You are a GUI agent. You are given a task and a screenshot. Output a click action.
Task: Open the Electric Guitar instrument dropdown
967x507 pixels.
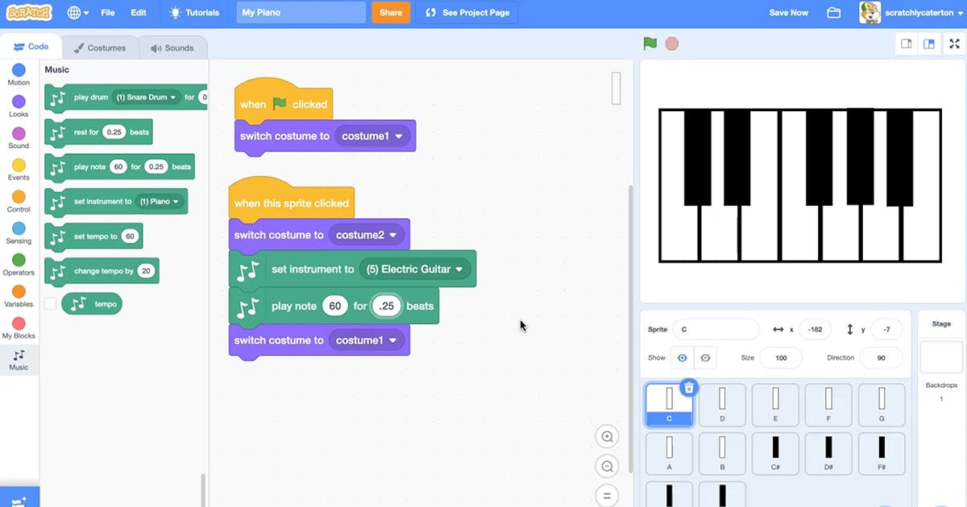(416, 269)
